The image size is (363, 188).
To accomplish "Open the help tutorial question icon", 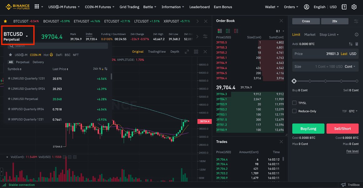I will click(x=344, y=7).
